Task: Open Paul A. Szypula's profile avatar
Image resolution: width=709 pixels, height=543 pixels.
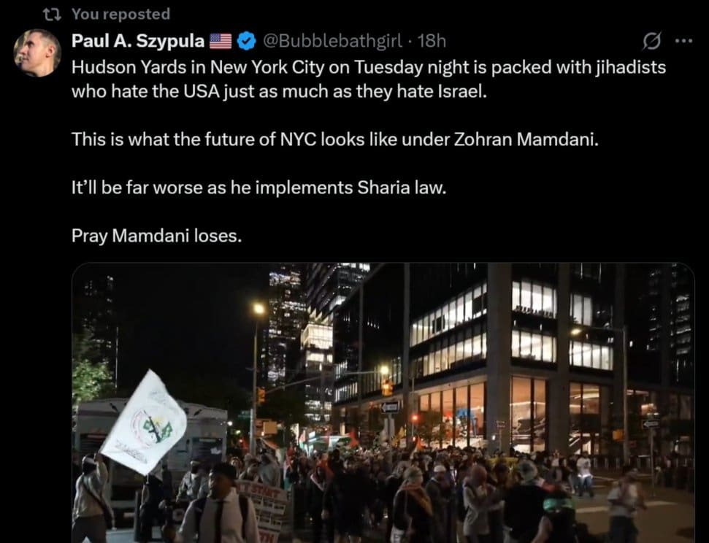Action: pyautogui.click(x=37, y=53)
